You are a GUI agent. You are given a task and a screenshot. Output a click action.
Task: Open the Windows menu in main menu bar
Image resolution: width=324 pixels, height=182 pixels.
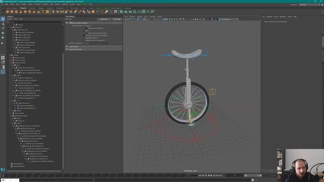tap(37, 4)
